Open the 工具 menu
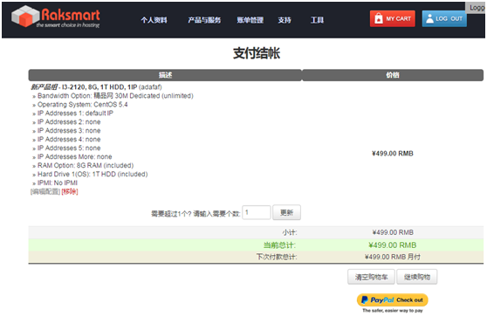 click(x=317, y=20)
